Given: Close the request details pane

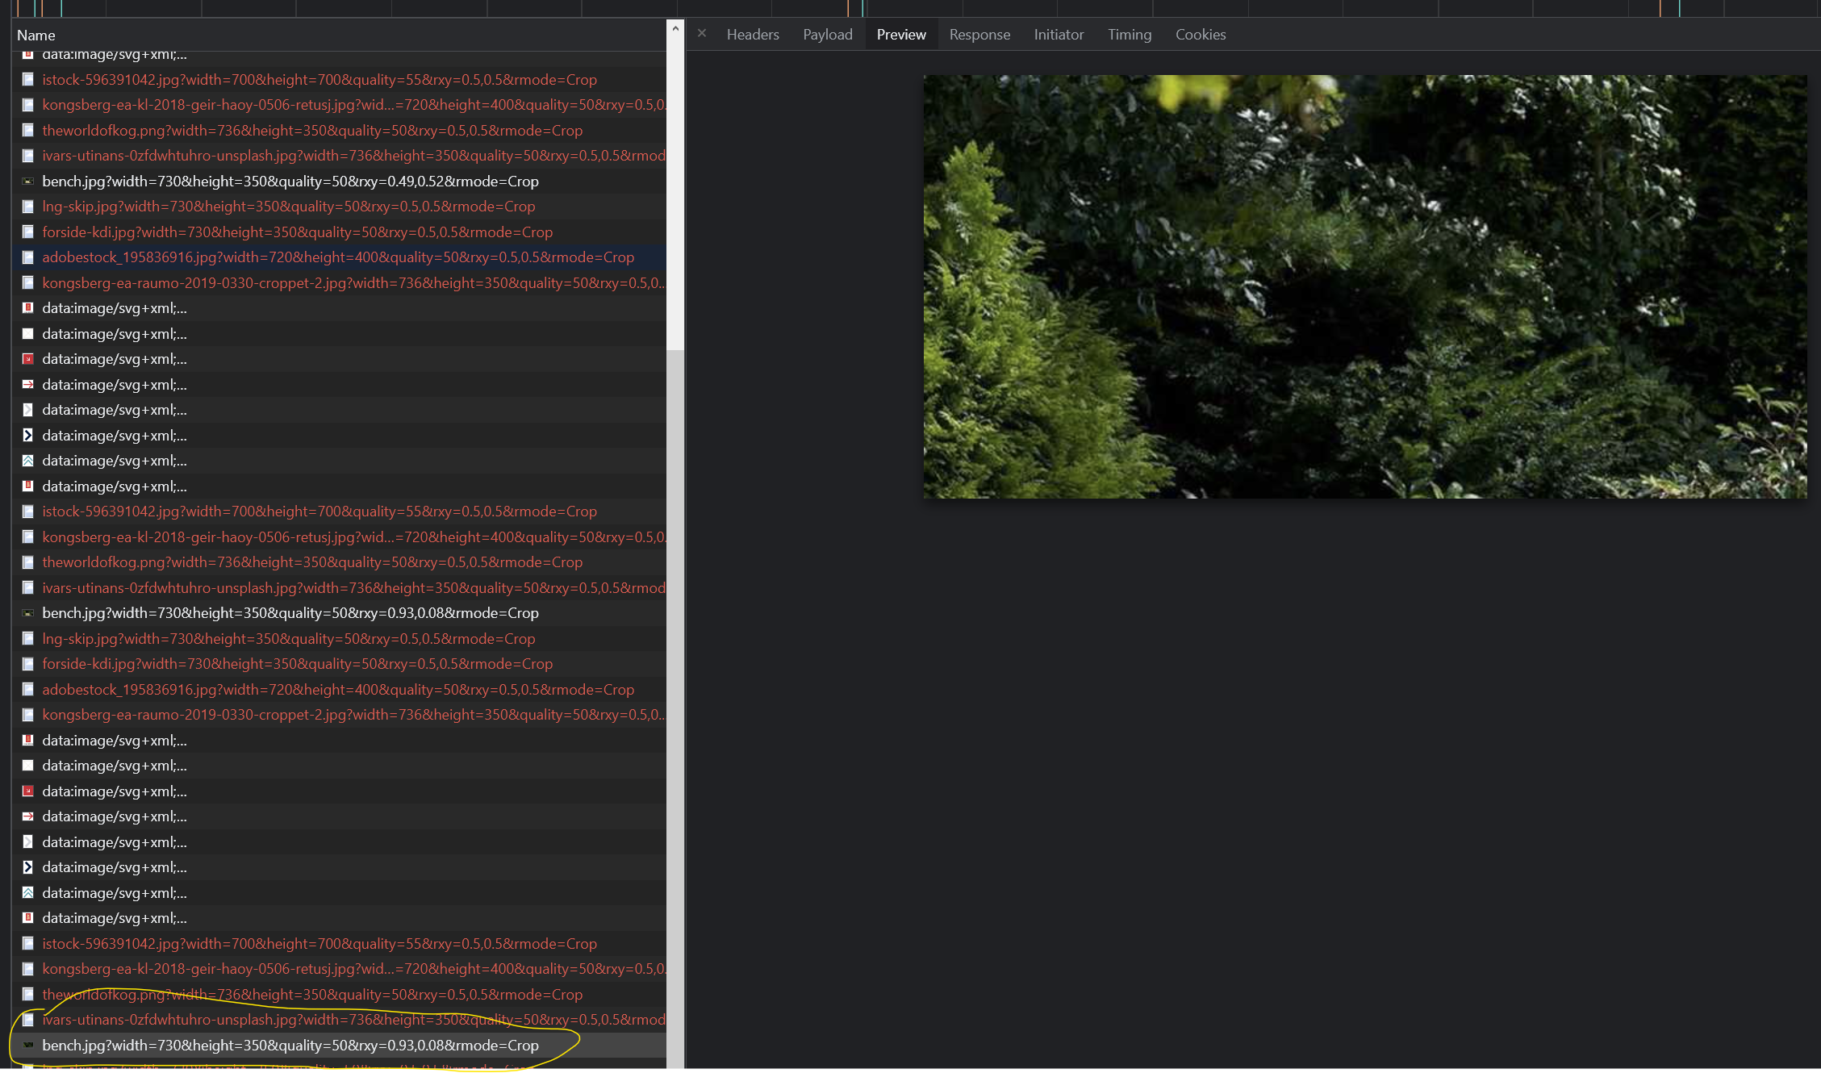Looking at the screenshot, I should (x=701, y=33).
